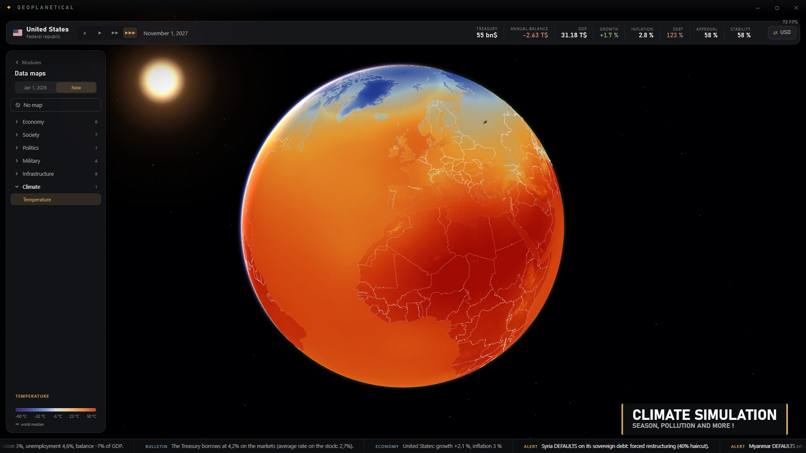806x453 pixels.
Task: Close the Geoplanetical window
Action: point(796,8)
